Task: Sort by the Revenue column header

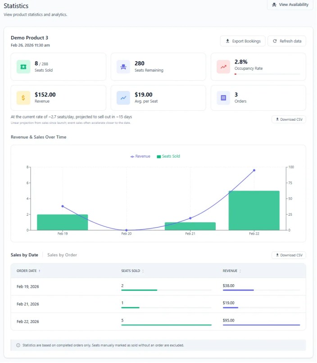Action: [232, 271]
